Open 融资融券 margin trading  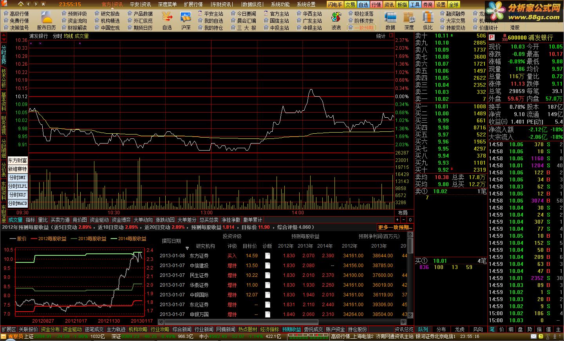(452, 14)
